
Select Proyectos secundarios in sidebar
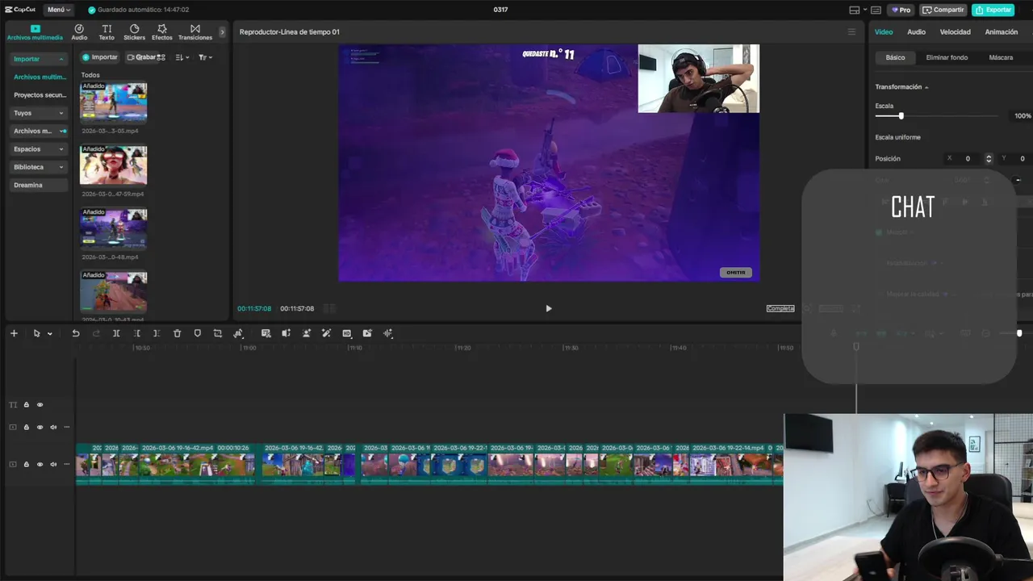click(40, 95)
